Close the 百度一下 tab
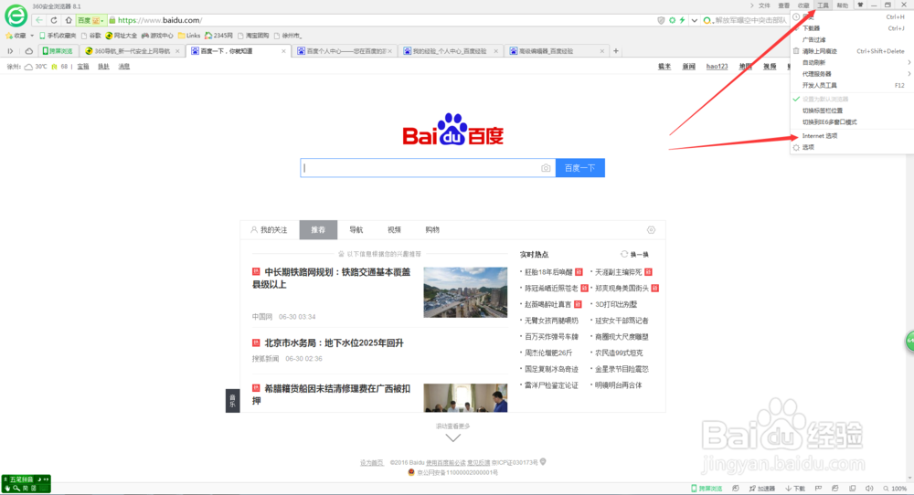The height and width of the screenshot is (495, 914). (x=284, y=51)
